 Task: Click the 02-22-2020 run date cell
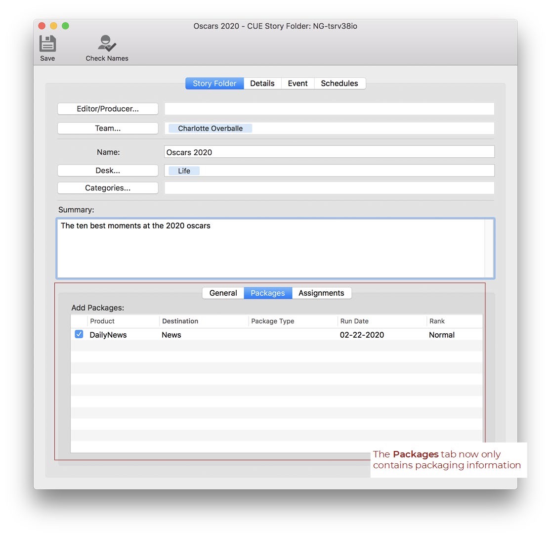tap(362, 335)
